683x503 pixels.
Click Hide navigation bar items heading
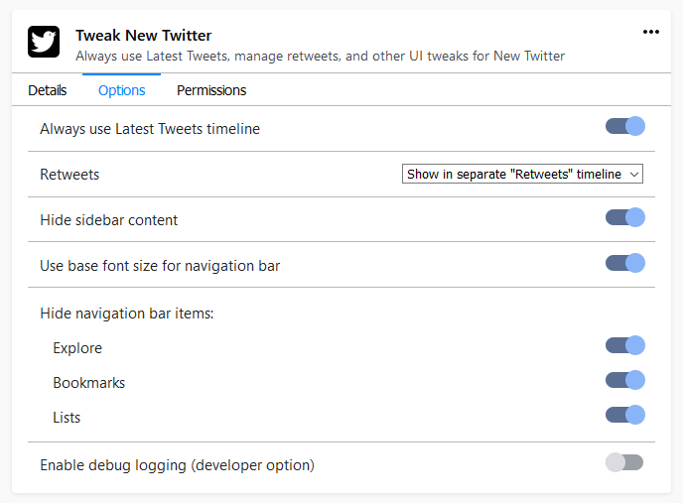pos(127,314)
